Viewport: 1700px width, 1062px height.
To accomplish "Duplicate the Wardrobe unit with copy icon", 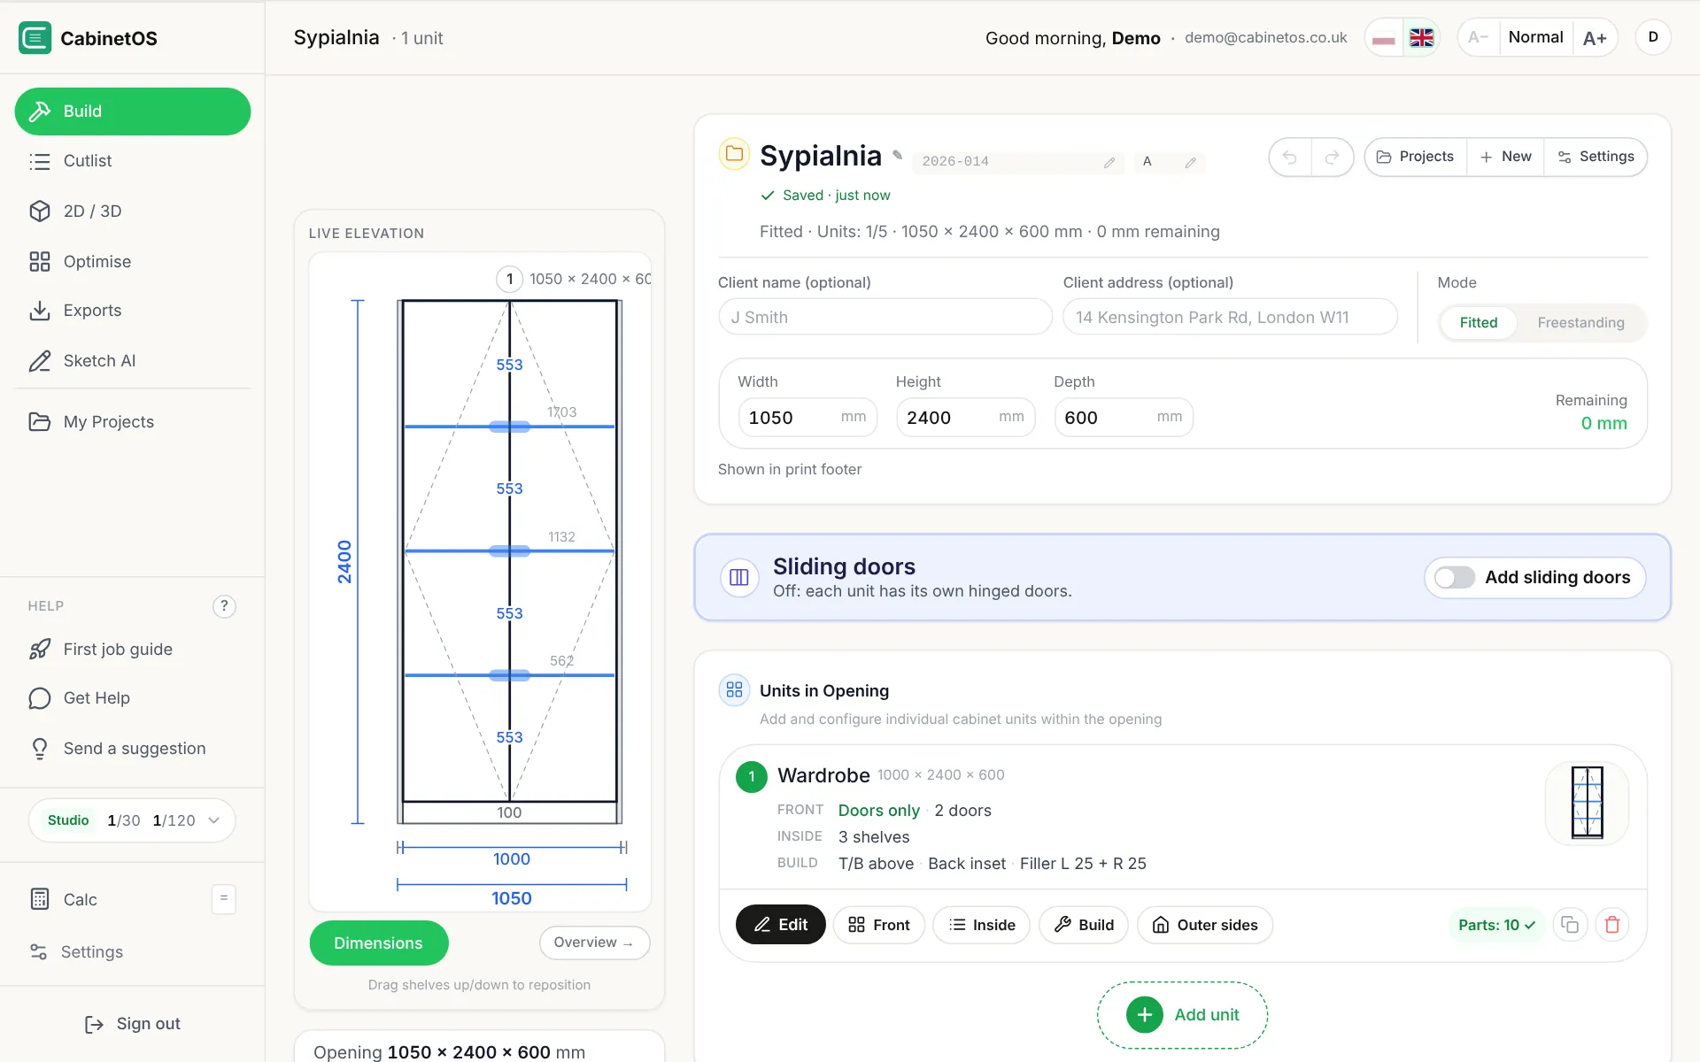I will click(x=1570, y=925).
